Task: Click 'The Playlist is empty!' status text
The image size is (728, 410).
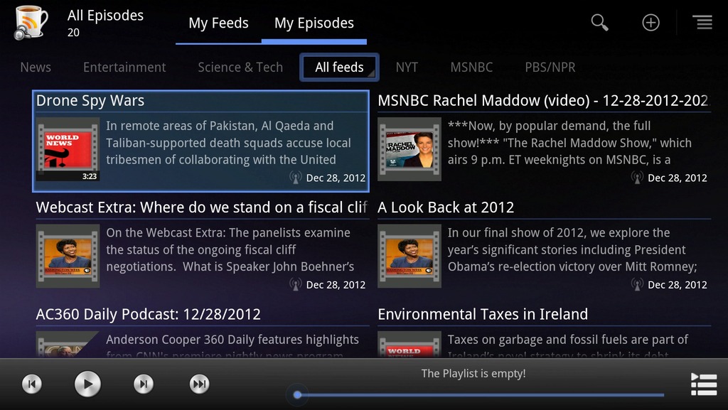Action: coord(473,373)
